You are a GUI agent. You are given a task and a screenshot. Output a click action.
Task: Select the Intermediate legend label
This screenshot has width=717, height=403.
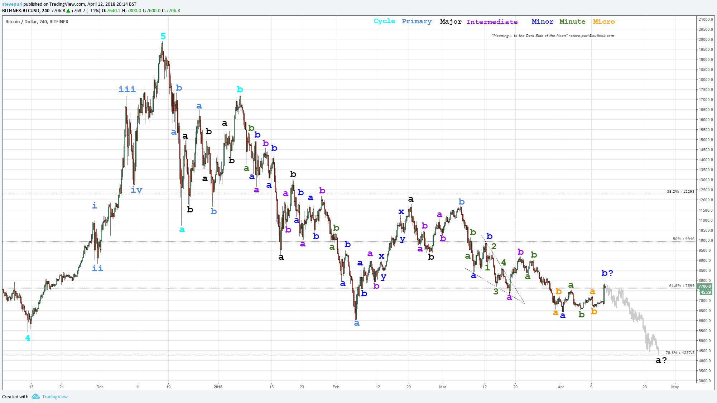click(492, 22)
